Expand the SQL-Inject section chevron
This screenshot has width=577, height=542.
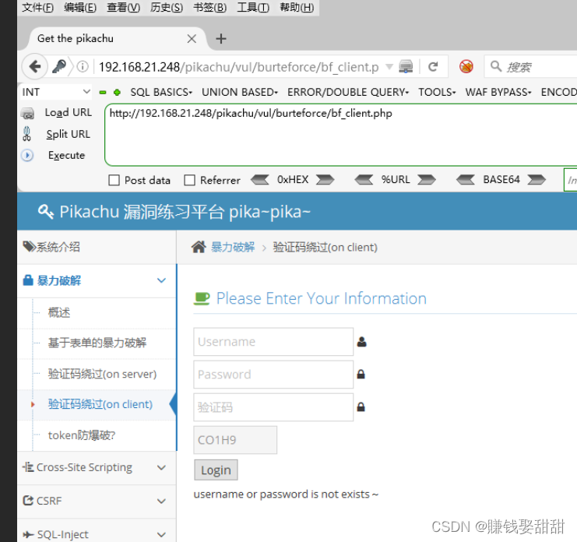pyautogui.click(x=161, y=534)
